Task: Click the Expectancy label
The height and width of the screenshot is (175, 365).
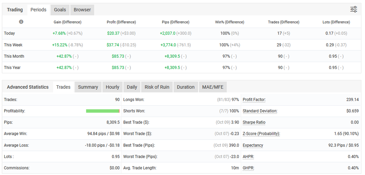Action: (253, 145)
